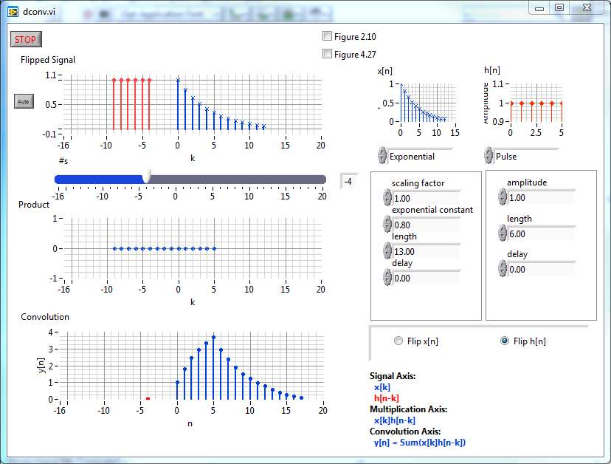Click the pulse delay stepper arrows
611x464 pixels.
[503, 268]
